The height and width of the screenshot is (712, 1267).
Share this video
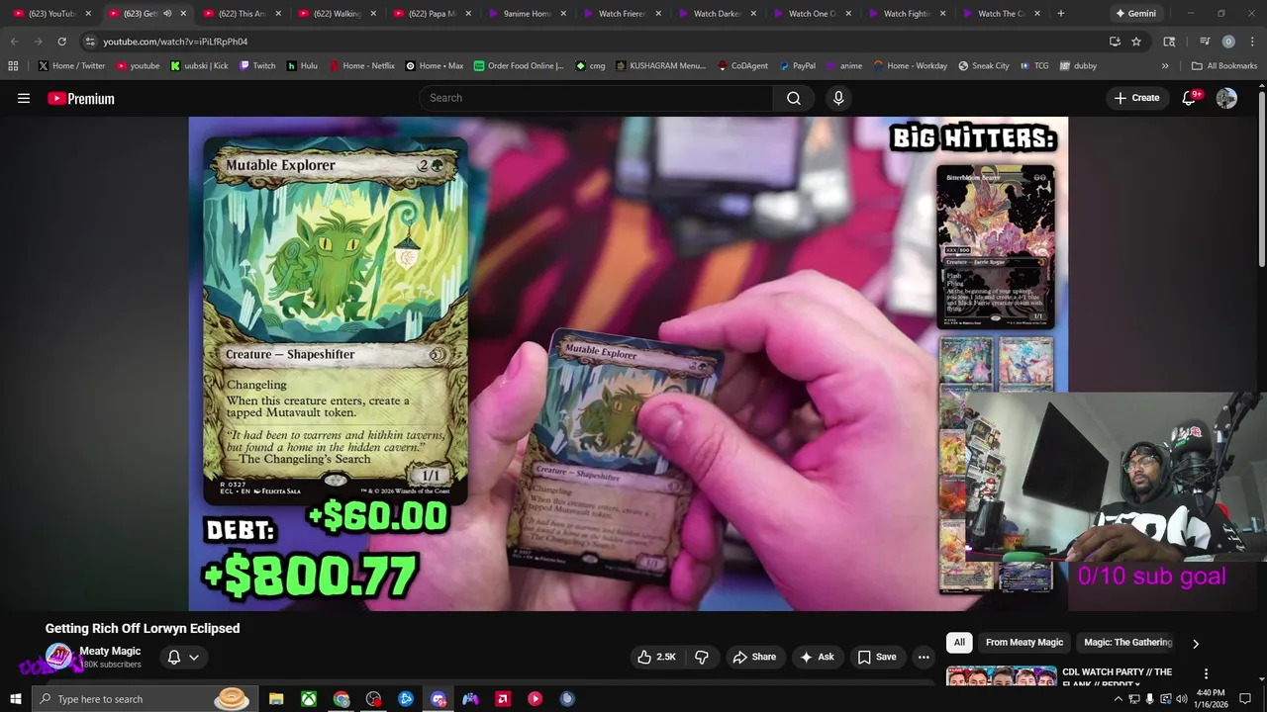[754, 657]
